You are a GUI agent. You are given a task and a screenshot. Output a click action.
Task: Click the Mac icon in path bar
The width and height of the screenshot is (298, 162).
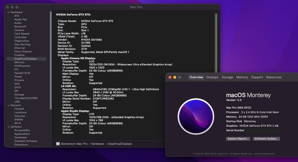pyautogui.click(x=58, y=144)
